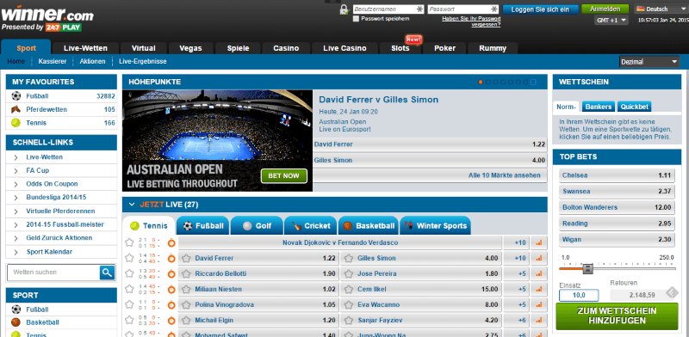689x337 pixels.
Task: Click the Einsatz stake input field
Action: [579, 296]
